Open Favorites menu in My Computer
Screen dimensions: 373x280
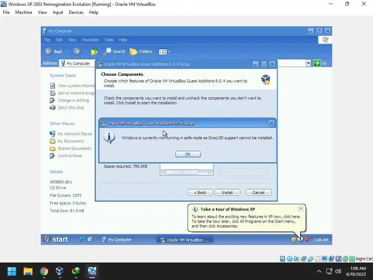[x=90, y=40]
